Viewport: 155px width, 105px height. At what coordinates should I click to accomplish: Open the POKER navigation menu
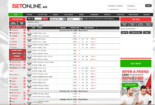[81, 15]
